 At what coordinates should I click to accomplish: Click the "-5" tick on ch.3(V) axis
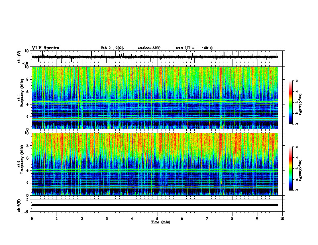[x=27, y=212]
